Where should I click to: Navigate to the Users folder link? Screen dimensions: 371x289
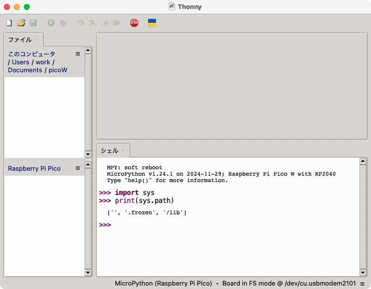point(21,62)
